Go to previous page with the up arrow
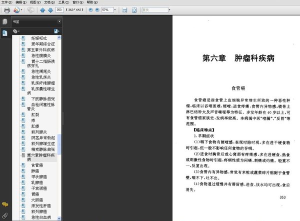Viewport: 300px width, 221px height. 42,10
